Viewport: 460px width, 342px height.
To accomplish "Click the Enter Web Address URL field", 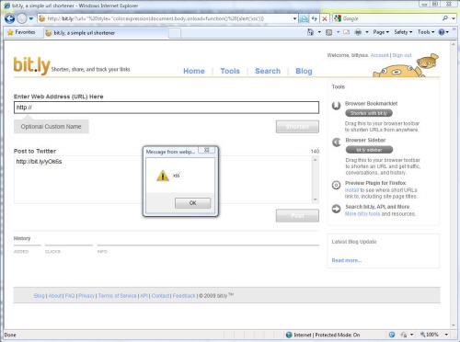I will click(167, 108).
